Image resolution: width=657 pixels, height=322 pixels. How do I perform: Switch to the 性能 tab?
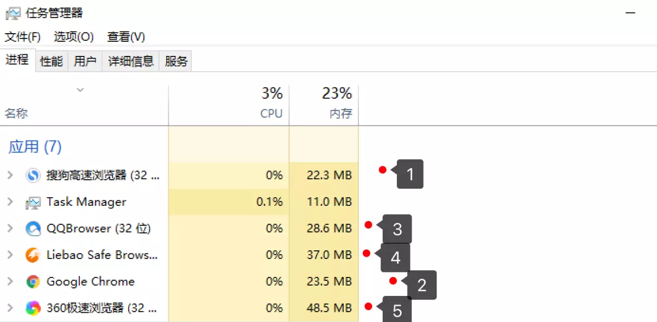(52, 61)
